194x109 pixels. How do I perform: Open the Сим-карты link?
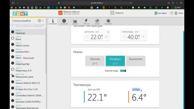pyautogui.click(x=161, y=13)
